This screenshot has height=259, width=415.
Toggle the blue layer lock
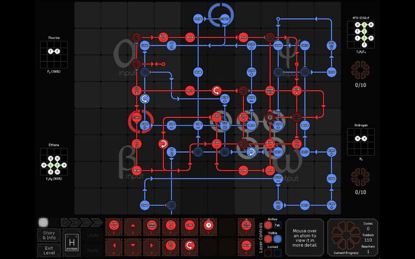[x=277, y=253]
